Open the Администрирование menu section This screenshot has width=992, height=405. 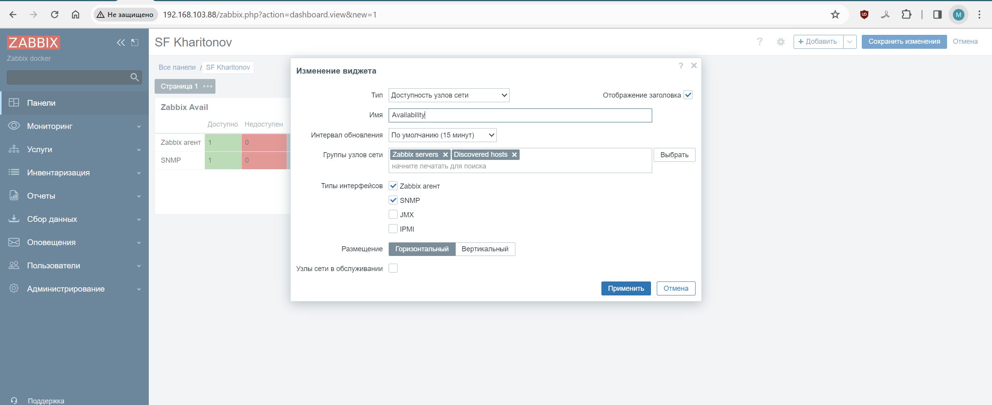click(74, 289)
